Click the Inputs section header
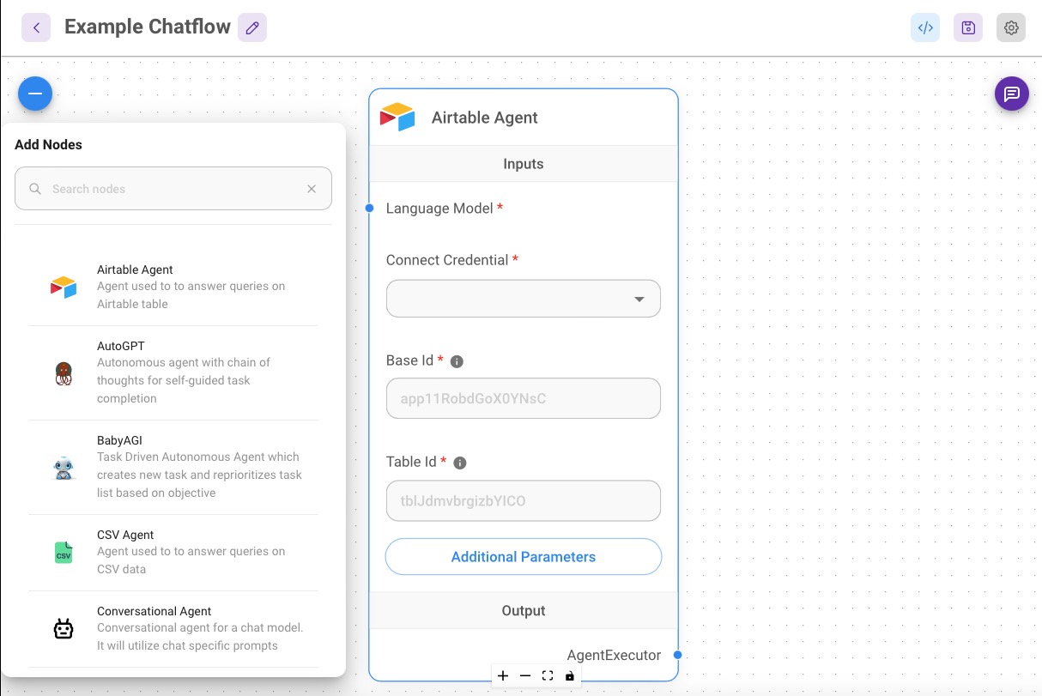 tap(523, 164)
